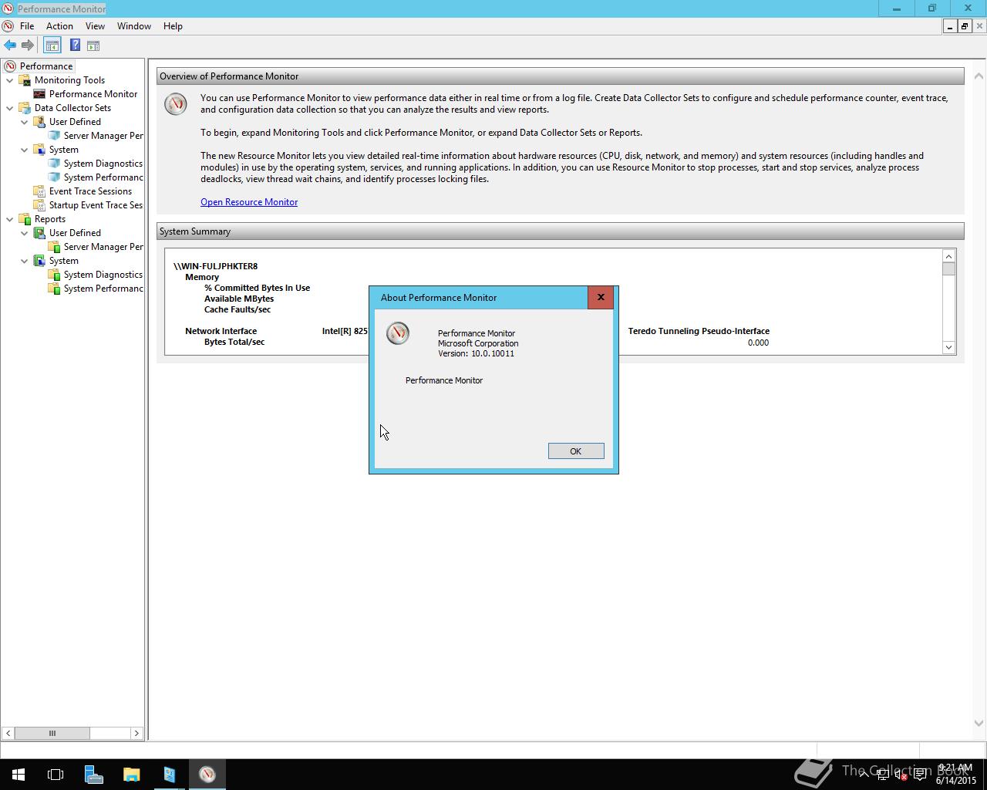Image resolution: width=987 pixels, height=790 pixels.
Task: Open the View menu
Action: 95,26
